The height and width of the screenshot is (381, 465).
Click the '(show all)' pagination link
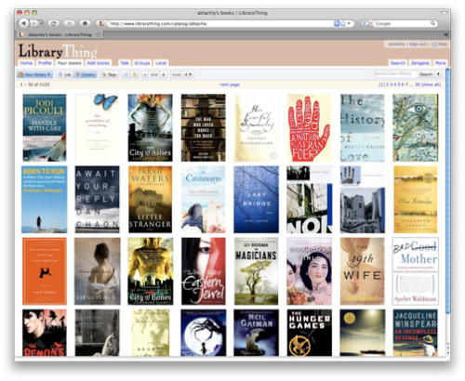pyautogui.click(x=431, y=85)
